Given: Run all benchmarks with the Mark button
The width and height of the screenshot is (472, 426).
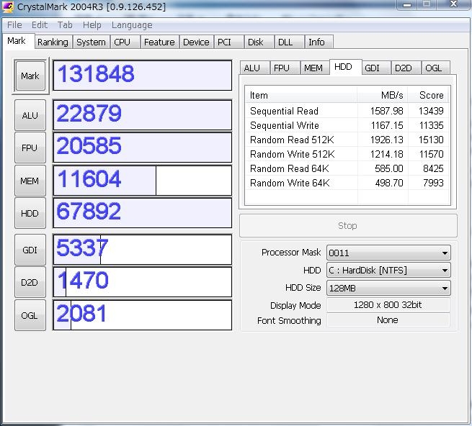Looking at the screenshot, I should click(x=30, y=76).
